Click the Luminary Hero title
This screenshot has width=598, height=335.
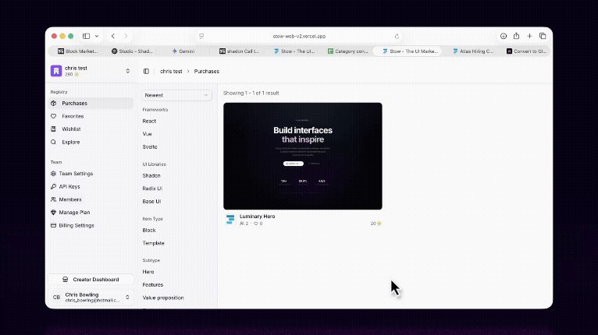(x=258, y=217)
